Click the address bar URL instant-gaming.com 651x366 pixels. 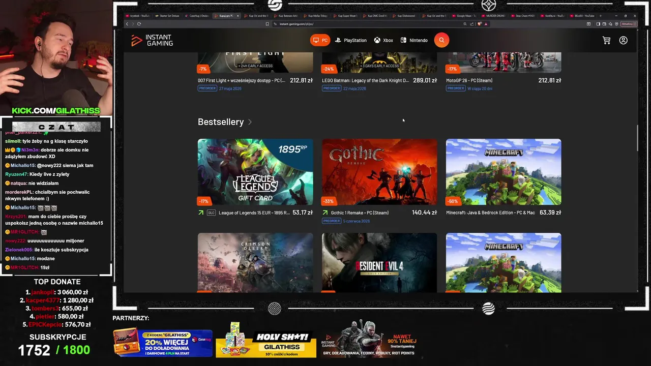[297, 24]
